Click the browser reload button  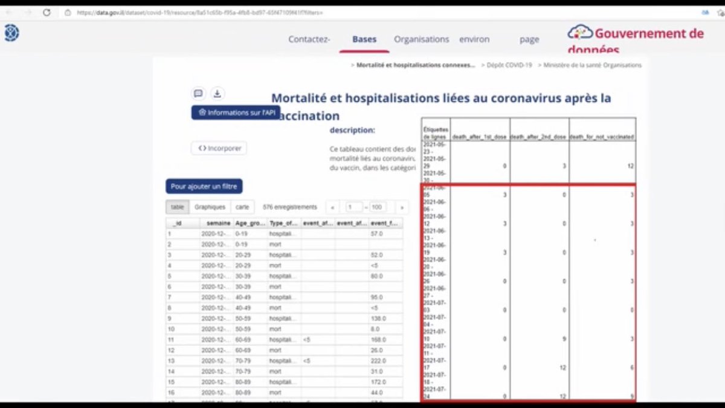[47, 12]
